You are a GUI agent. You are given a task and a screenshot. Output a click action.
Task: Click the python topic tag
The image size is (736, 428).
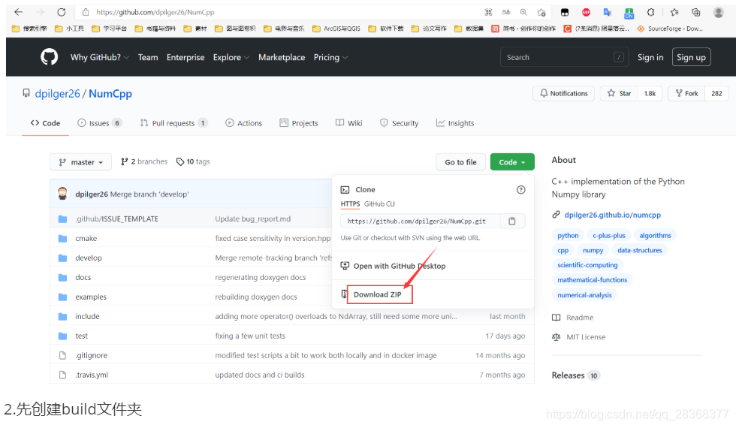click(x=568, y=236)
